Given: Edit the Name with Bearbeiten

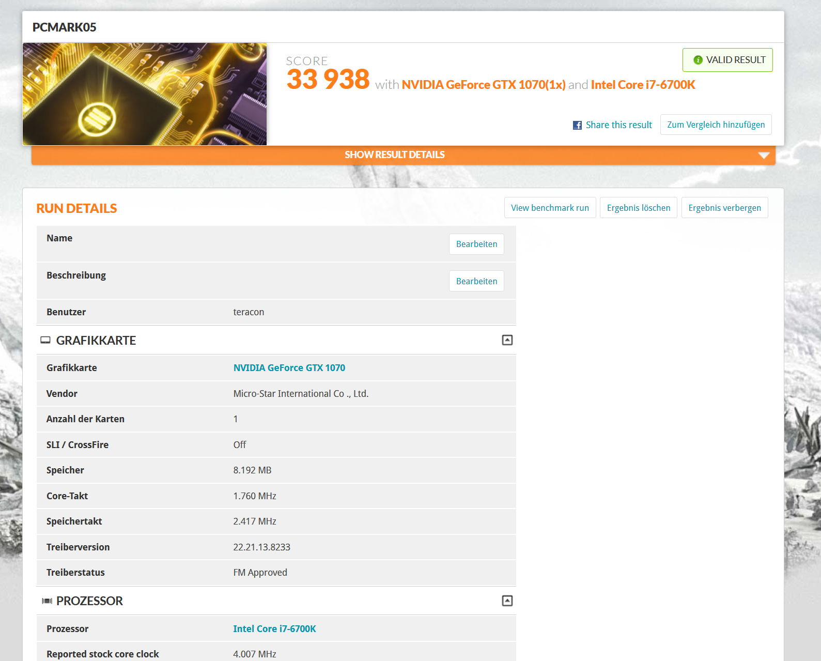Looking at the screenshot, I should [x=476, y=244].
